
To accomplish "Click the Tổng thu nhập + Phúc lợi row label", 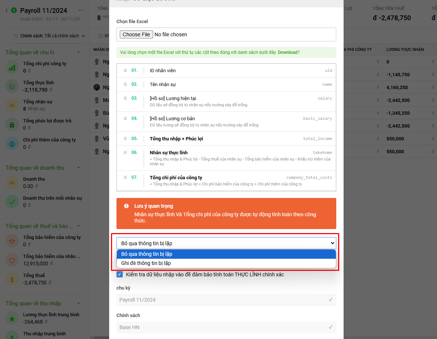I will click(x=176, y=139).
